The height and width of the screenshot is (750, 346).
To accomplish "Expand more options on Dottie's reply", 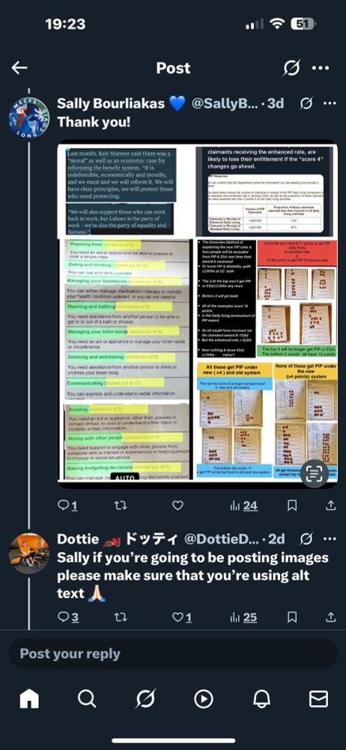I will pos(330,539).
